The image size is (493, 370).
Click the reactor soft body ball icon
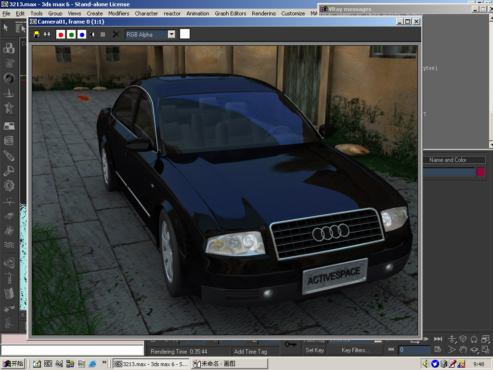[x=9, y=78]
